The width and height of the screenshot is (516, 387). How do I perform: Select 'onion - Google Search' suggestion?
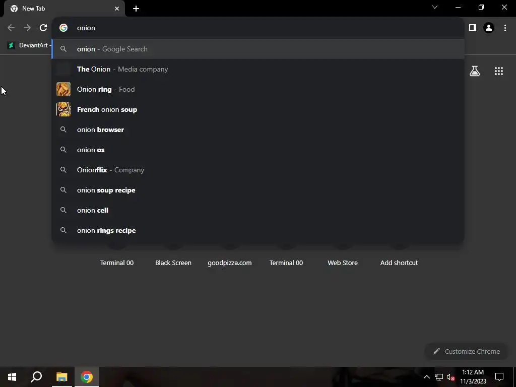[x=258, y=49]
